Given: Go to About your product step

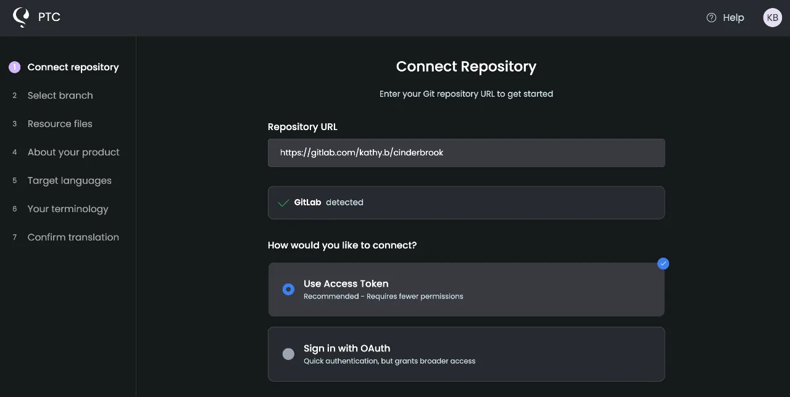Looking at the screenshot, I should coord(73,152).
